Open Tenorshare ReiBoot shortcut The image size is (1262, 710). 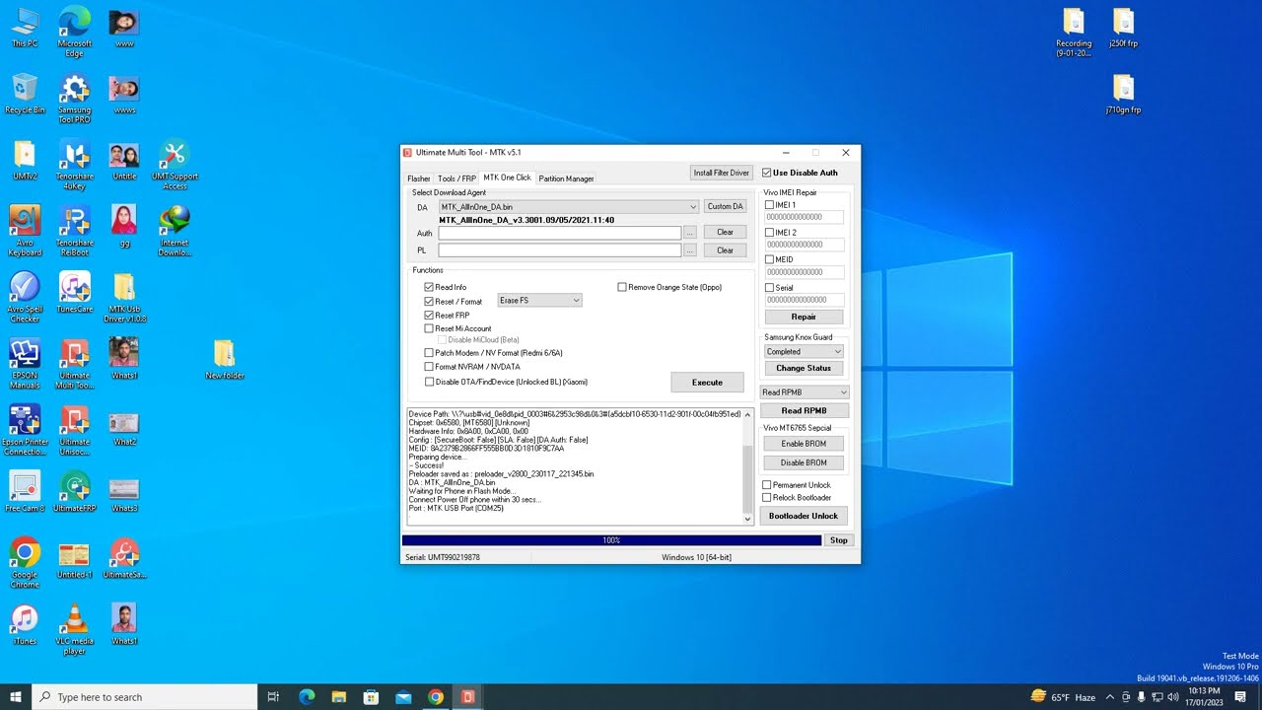(x=74, y=231)
